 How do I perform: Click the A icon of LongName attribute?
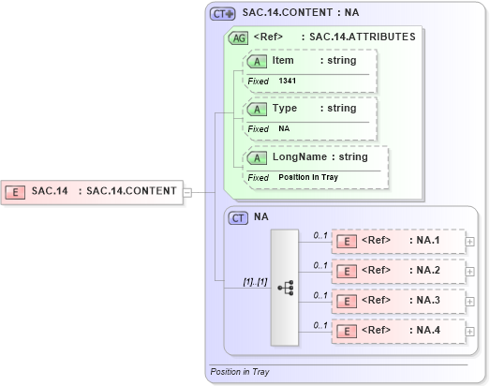coord(257,157)
